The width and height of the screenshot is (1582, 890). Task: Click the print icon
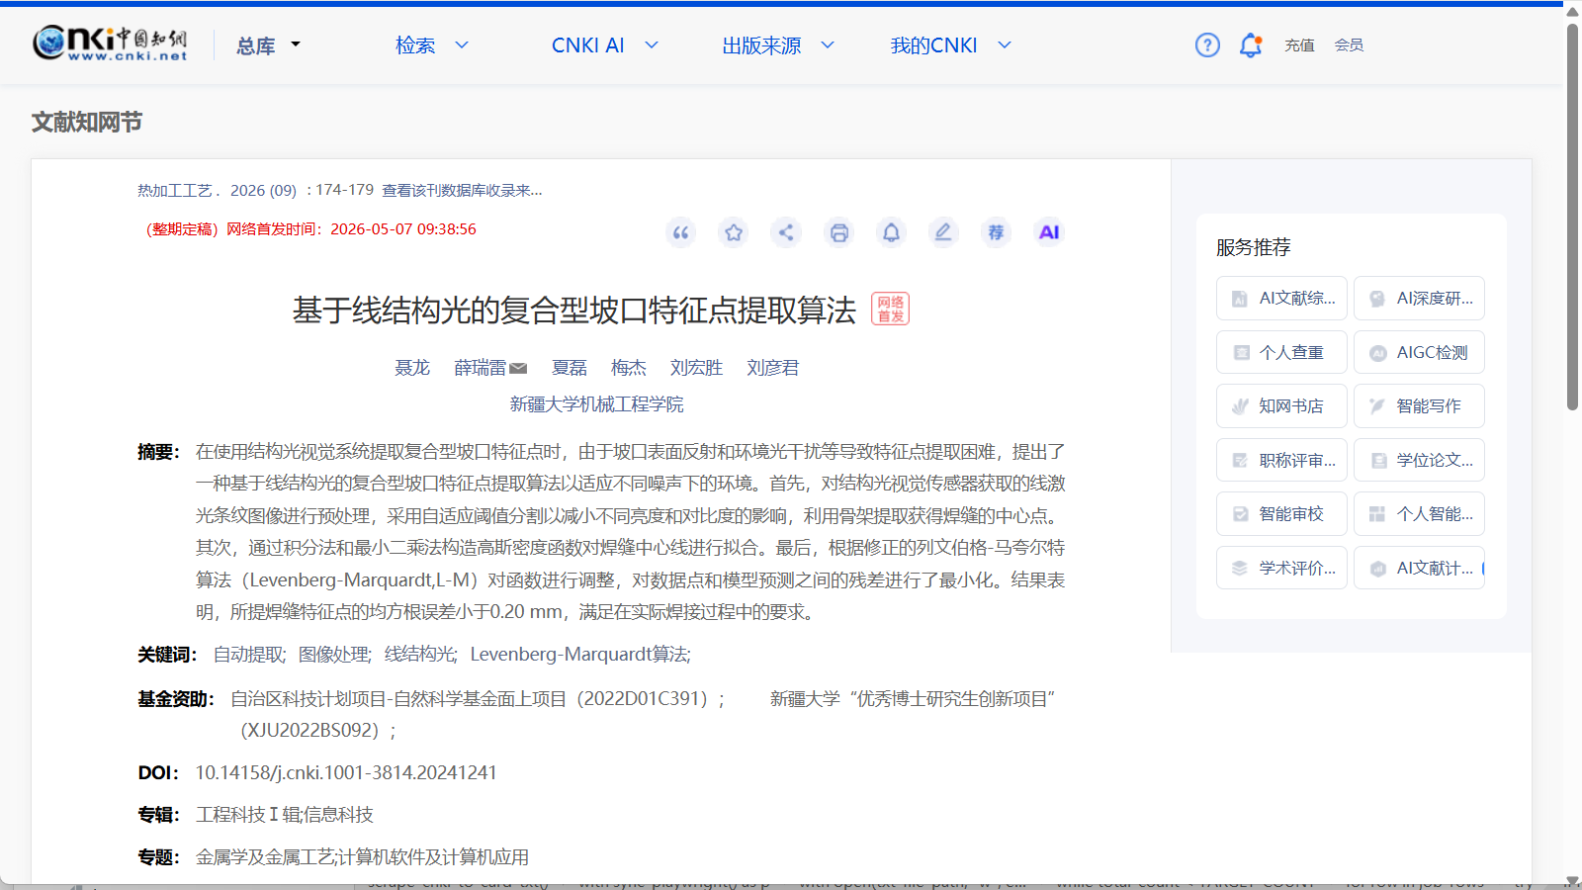839,232
